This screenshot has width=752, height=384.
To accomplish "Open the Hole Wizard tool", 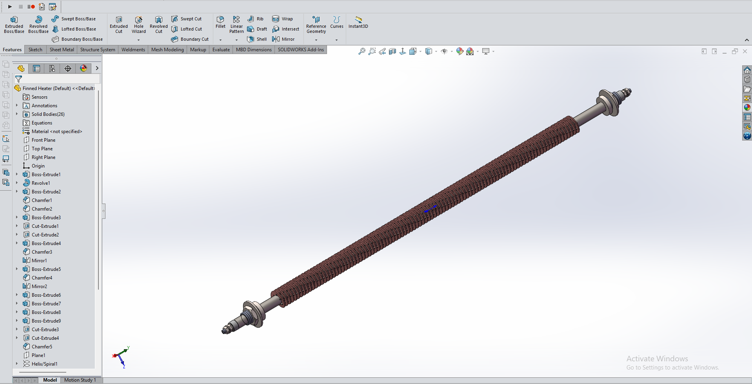I will click(x=139, y=25).
